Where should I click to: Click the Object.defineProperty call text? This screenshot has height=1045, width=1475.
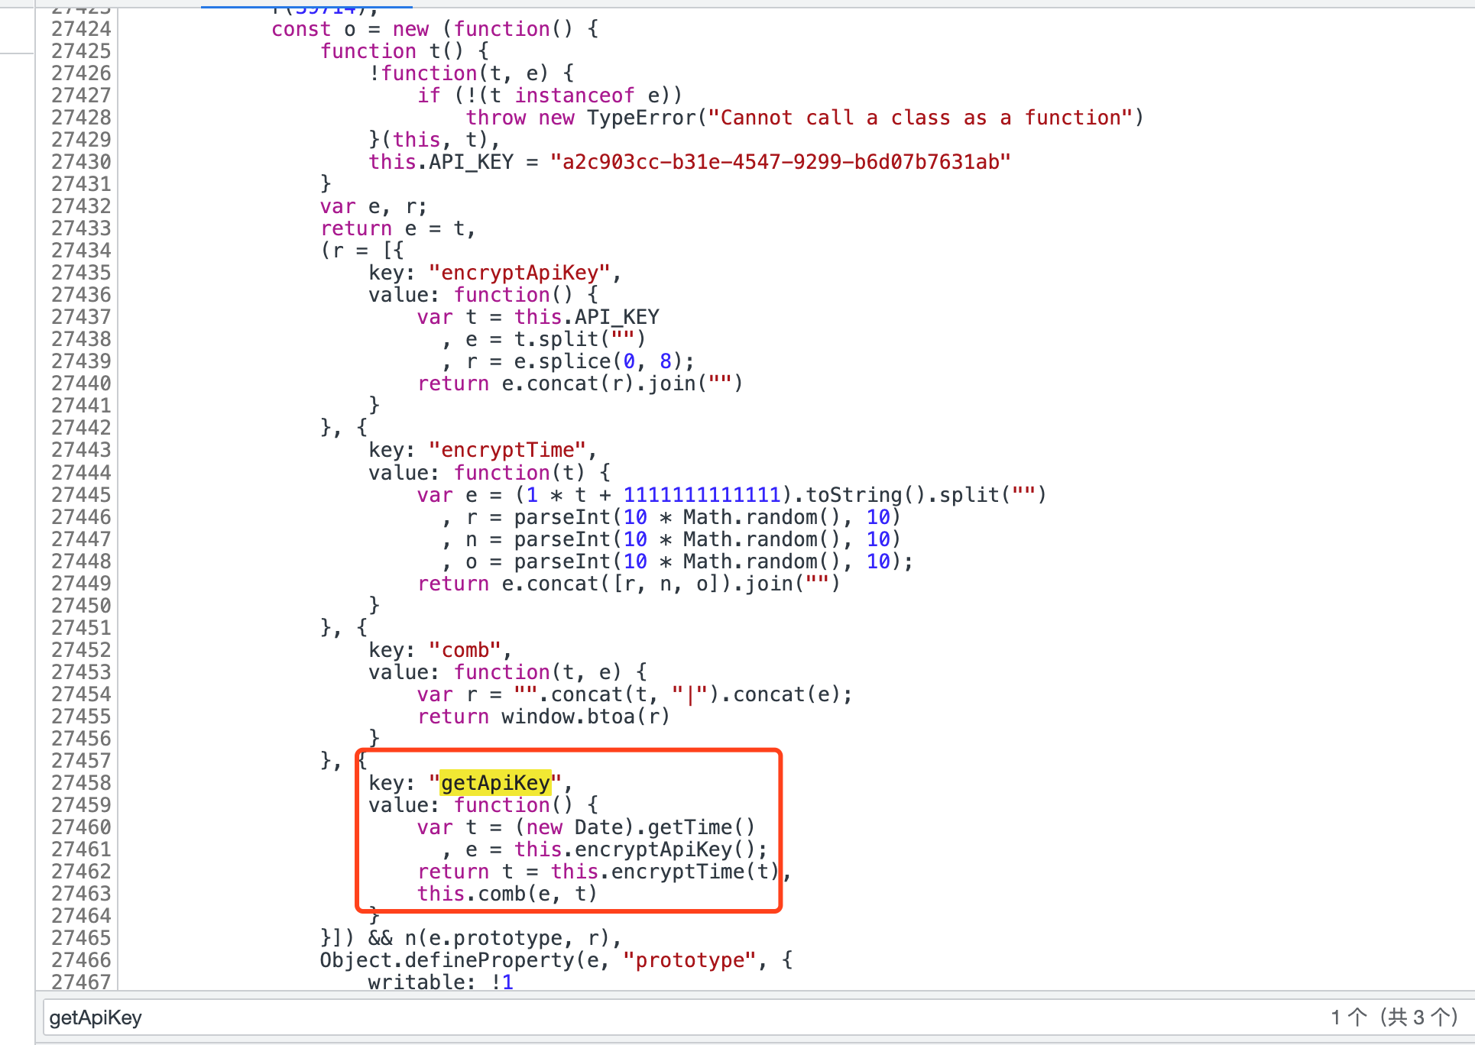click(x=447, y=960)
